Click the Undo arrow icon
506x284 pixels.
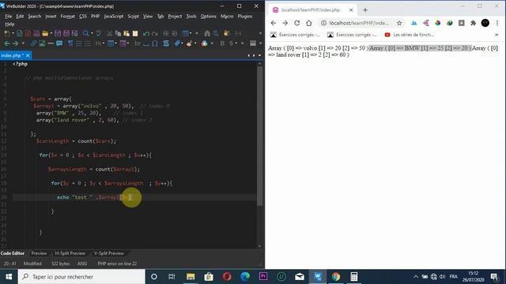146,33
